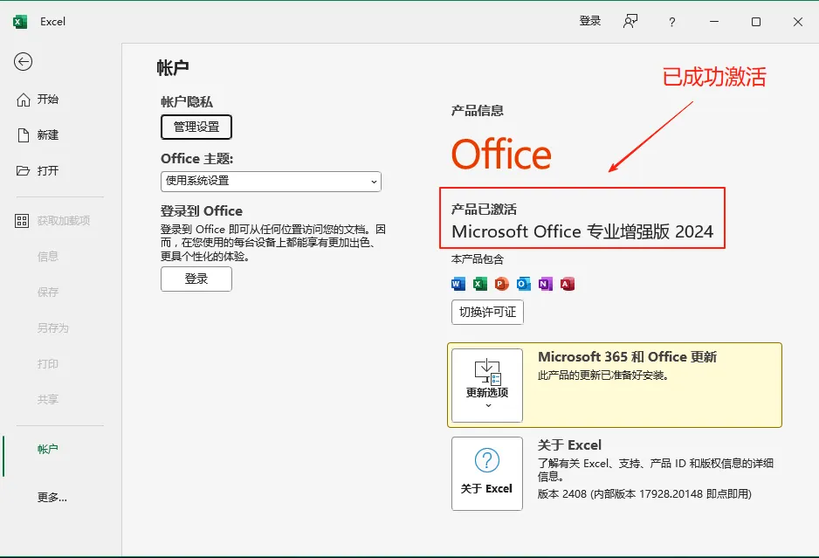Click the 管理设置 button
819x558 pixels.
pos(196,127)
